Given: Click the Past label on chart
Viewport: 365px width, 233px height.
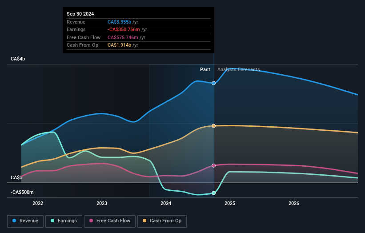Looking at the screenshot, I should (x=205, y=70).
